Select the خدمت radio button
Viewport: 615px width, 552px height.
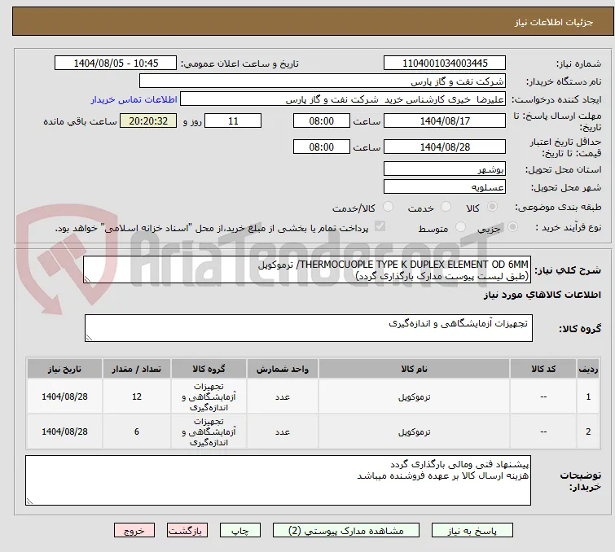click(x=446, y=207)
